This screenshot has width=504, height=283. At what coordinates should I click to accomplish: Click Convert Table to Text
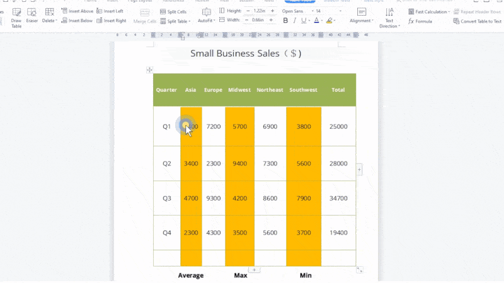(x=478, y=21)
